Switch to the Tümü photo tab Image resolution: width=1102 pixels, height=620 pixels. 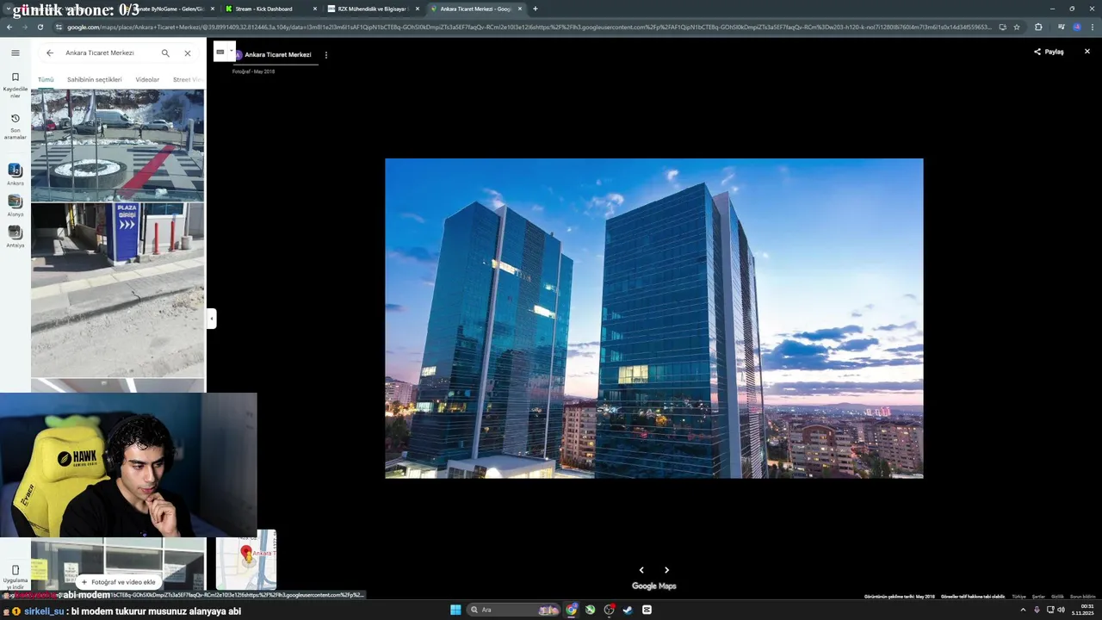click(46, 79)
